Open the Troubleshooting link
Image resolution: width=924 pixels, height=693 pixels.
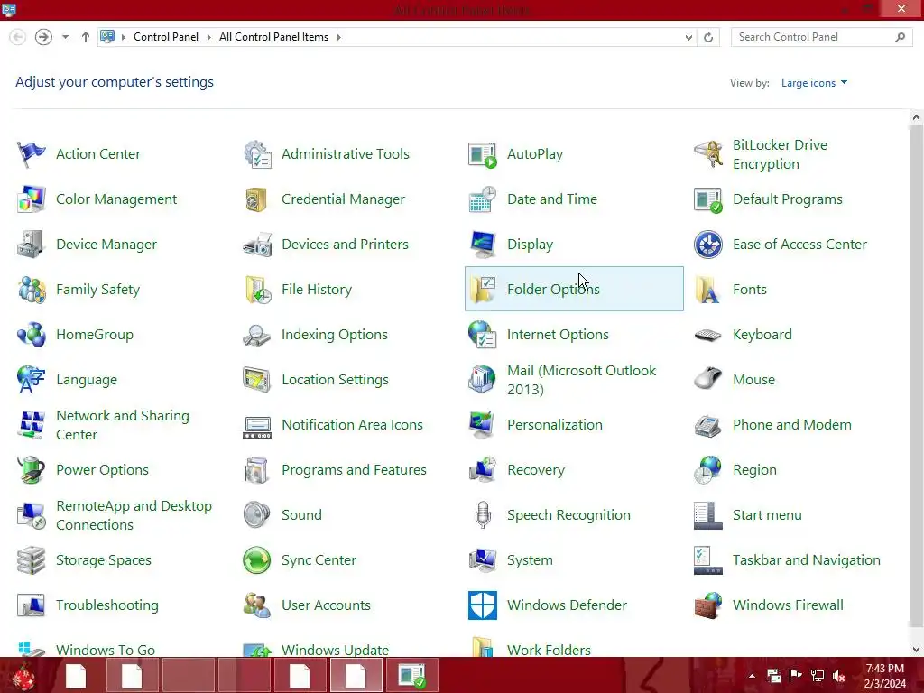point(107,605)
